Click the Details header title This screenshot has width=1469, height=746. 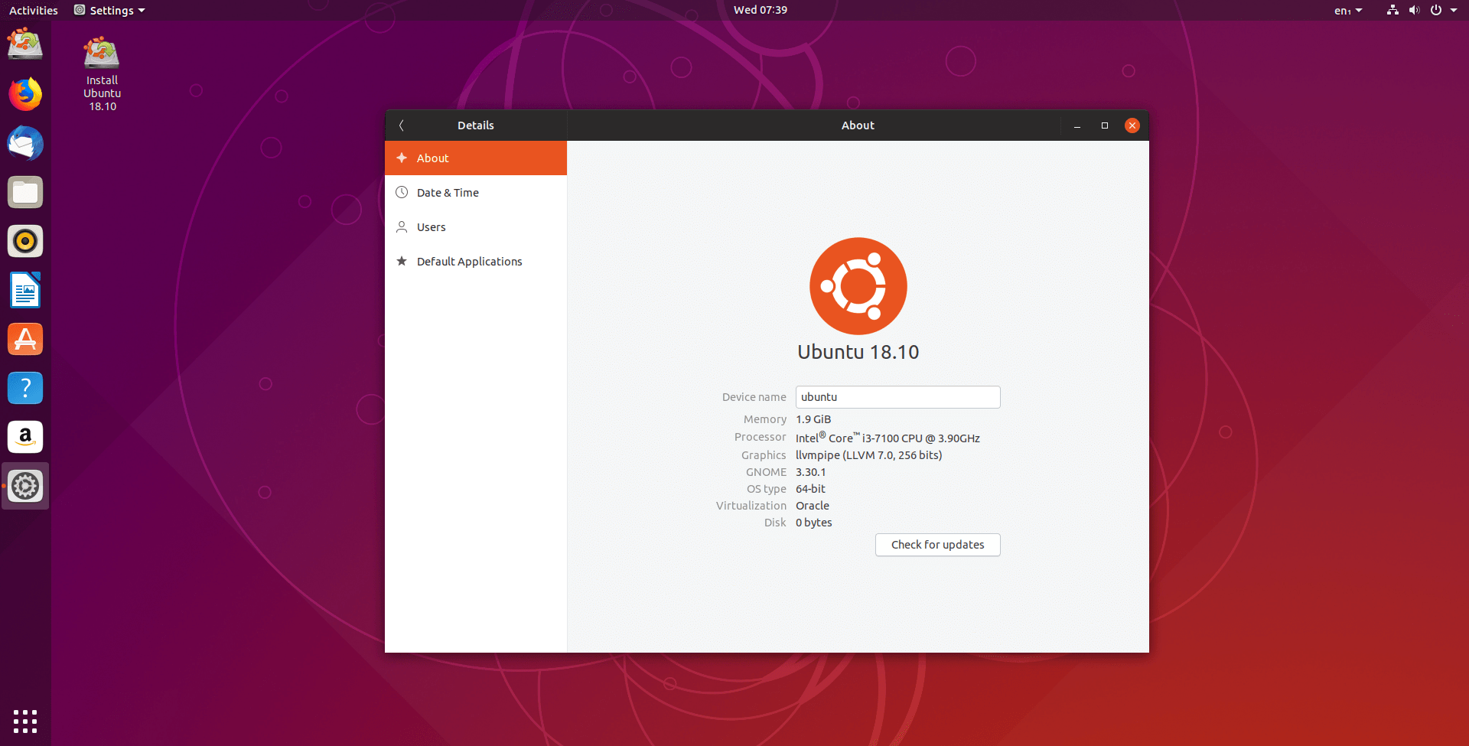point(476,125)
